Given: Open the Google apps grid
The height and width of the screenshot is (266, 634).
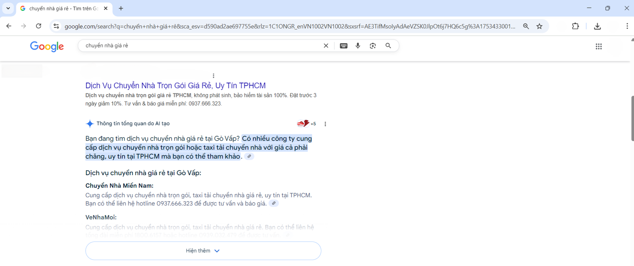Looking at the screenshot, I should click(x=599, y=46).
